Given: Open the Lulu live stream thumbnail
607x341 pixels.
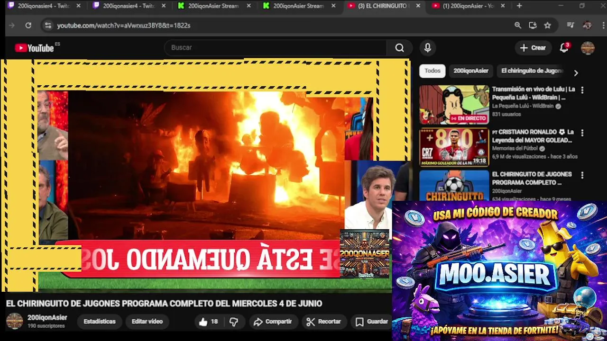Looking at the screenshot, I should click(454, 105).
